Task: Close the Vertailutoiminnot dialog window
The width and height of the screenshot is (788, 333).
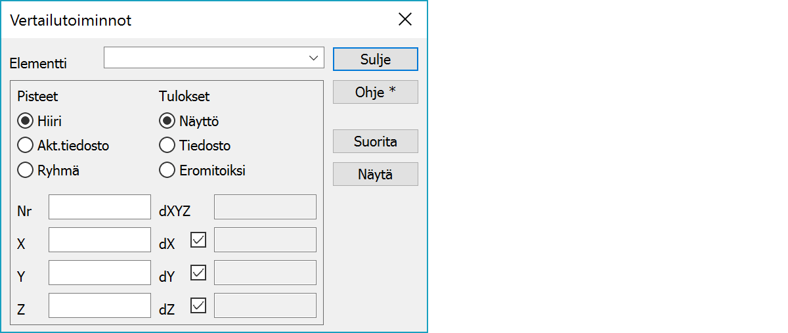Action: pos(405,20)
